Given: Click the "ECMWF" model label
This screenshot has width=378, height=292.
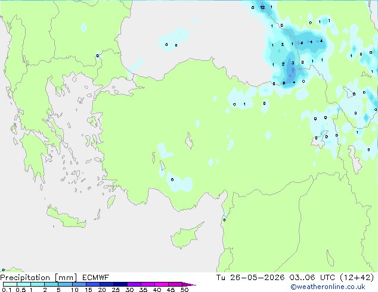Looking at the screenshot, I should (x=96, y=278).
